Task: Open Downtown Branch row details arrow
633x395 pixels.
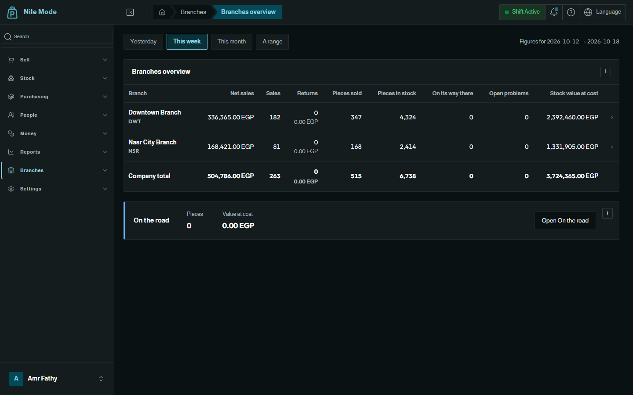Action: coord(612,117)
